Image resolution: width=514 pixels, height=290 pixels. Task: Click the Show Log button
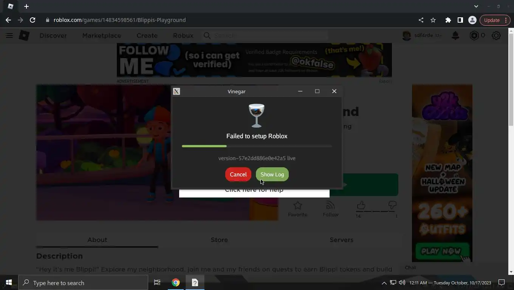tap(272, 174)
